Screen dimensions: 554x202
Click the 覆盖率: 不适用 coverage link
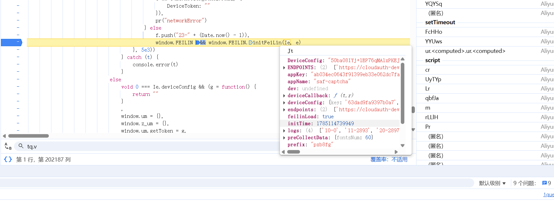(389, 159)
